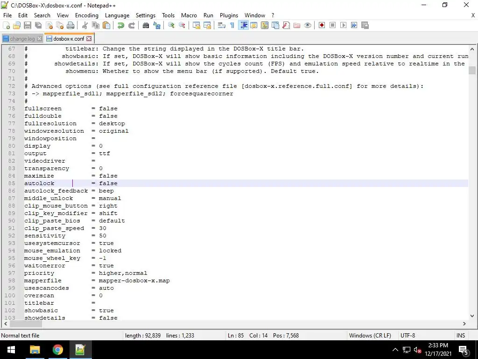Open the Define Your Language icon
This screenshot has height=359, width=478.
click(x=253, y=25)
